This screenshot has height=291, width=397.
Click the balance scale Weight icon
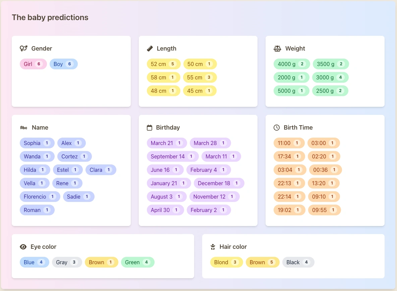277,49
